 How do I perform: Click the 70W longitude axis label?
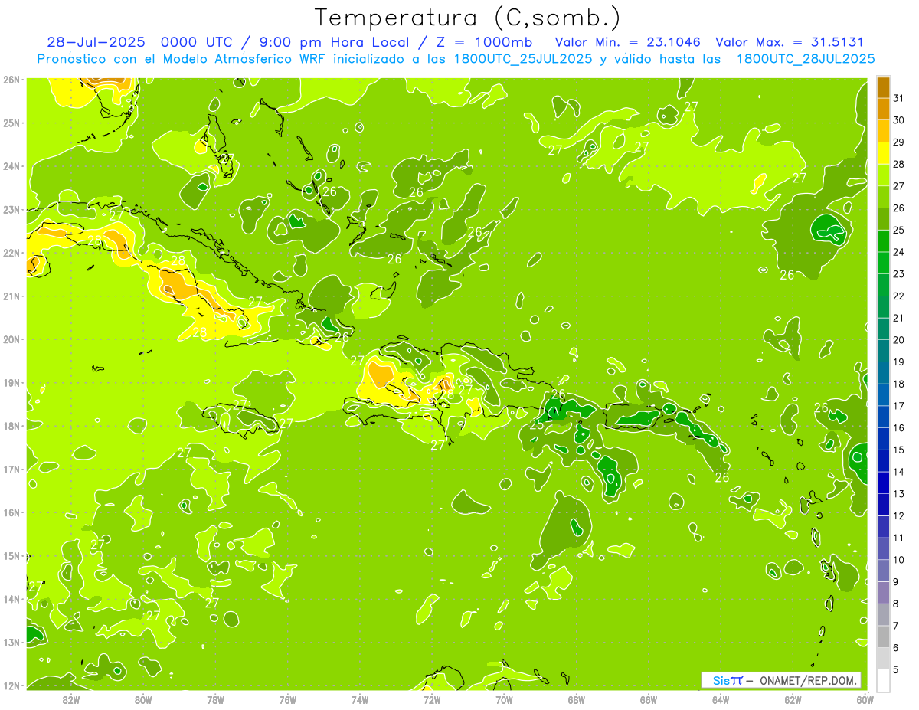click(504, 699)
